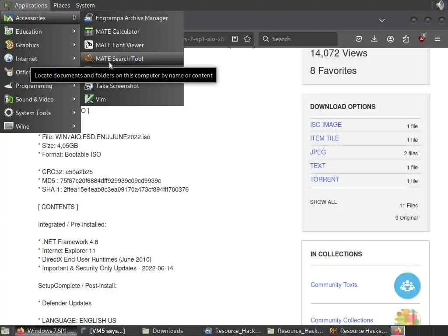Expand the Sound & Video submenu arrow
Image resolution: width=448 pixels, height=336 pixels.
coord(74,99)
